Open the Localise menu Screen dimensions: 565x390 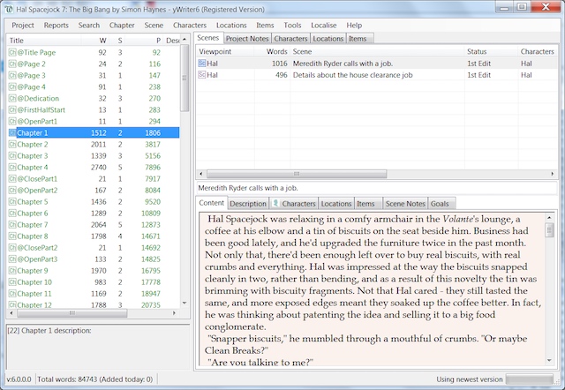324,26
